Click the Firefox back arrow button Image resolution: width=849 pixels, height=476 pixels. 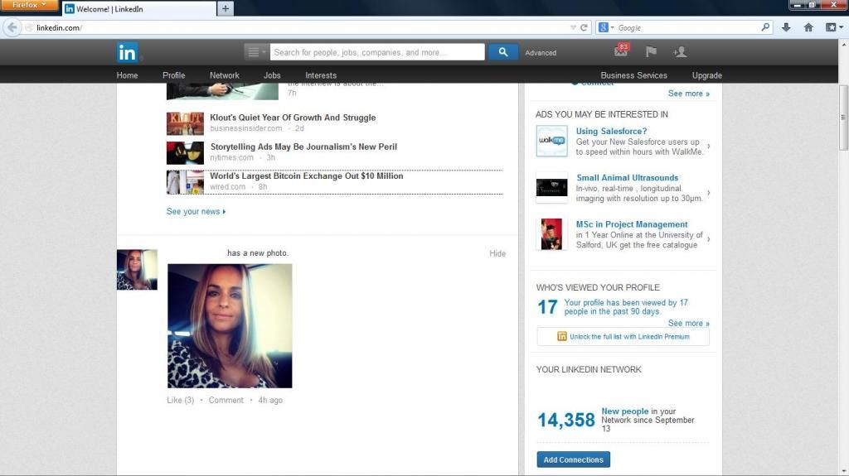coord(12,27)
